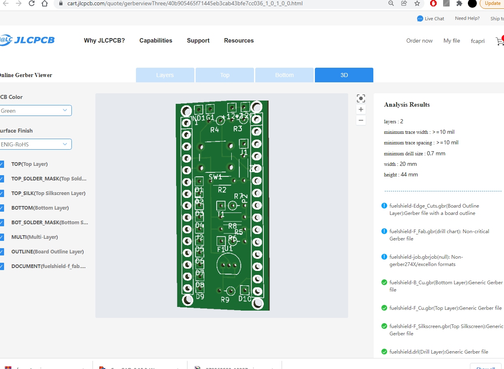Open the My file link
Viewport: 504px width, 369px height.
click(452, 41)
